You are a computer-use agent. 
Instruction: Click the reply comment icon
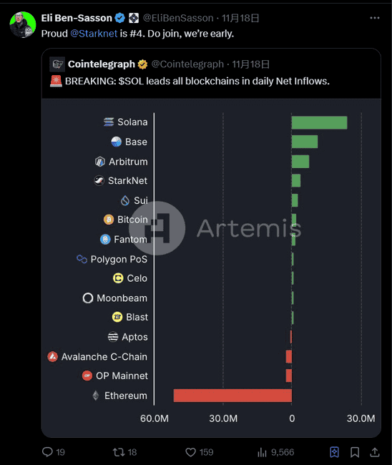[47, 452]
